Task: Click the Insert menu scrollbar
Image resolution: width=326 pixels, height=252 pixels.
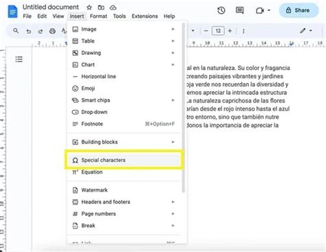Action: coord(183,108)
